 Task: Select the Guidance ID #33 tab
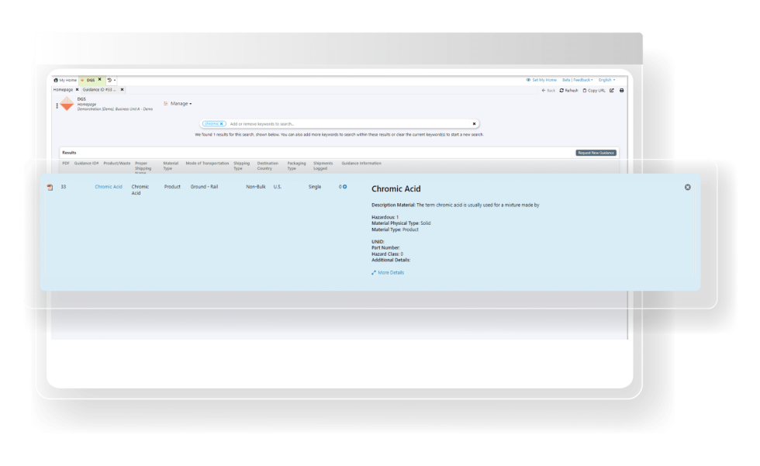pyautogui.click(x=98, y=89)
